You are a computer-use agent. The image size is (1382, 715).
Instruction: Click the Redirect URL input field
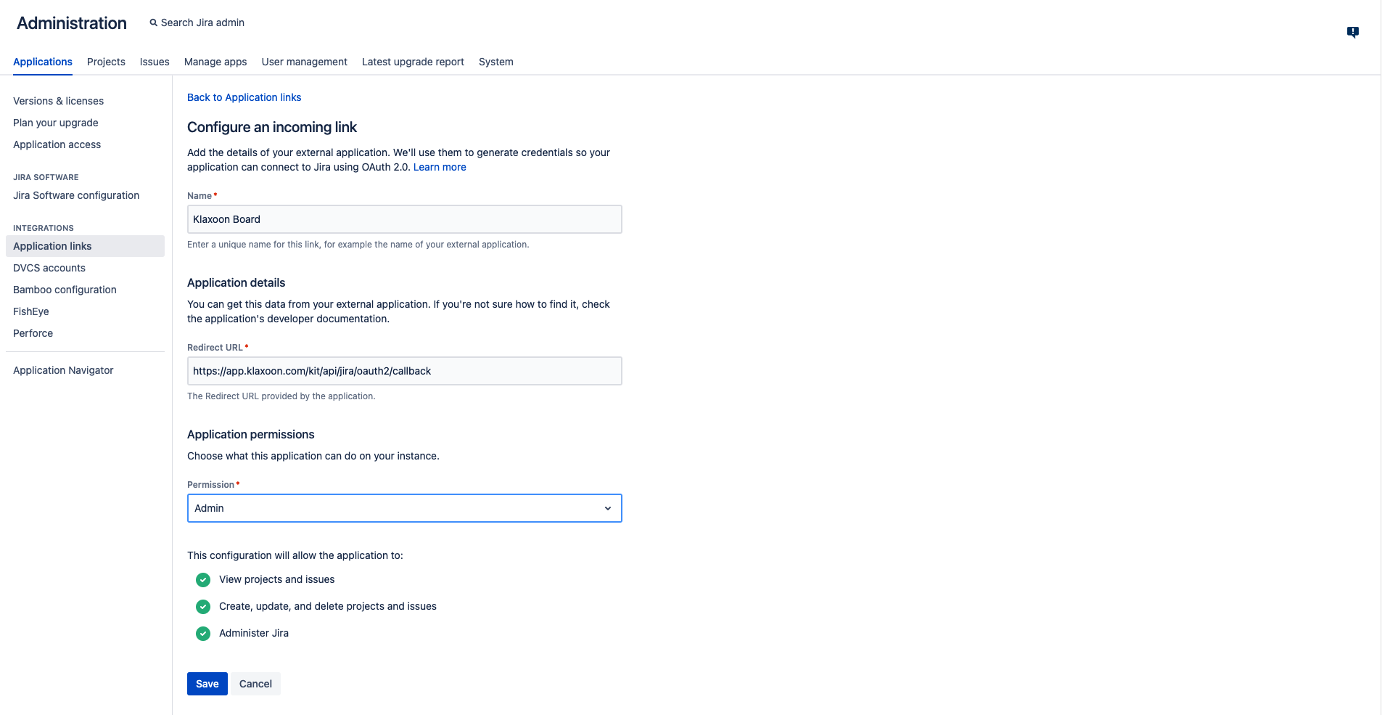point(404,371)
